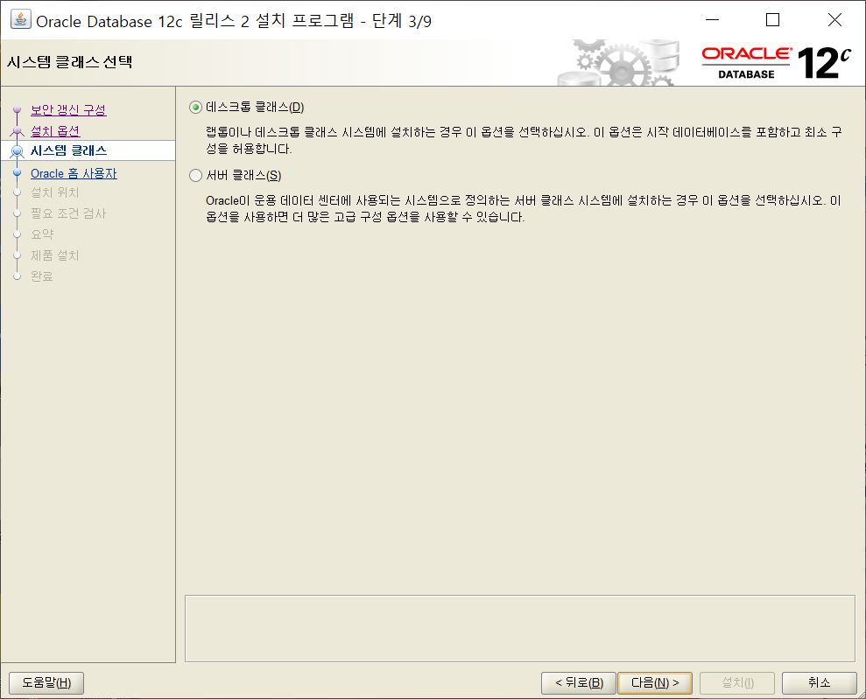
Task: Click the magnifier step icon beside 시스템 클래스
Action: [x=18, y=150]
